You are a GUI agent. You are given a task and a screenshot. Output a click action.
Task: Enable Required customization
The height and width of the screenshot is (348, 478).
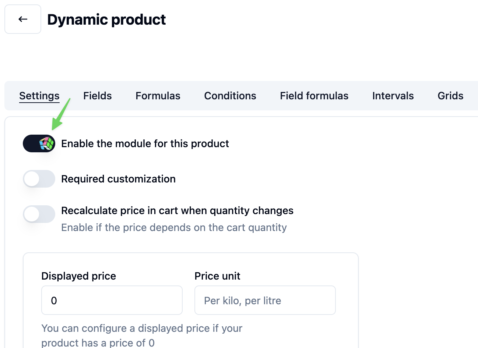pyautogui.click(x=39, y=179)
